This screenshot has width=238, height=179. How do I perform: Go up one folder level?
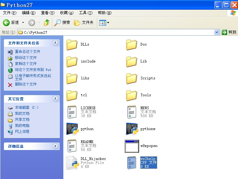coord(47,23)
